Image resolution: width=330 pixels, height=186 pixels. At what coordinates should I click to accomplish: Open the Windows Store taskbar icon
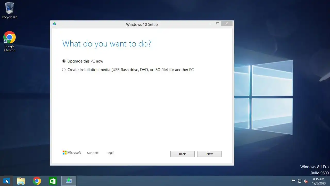(53, 181)
